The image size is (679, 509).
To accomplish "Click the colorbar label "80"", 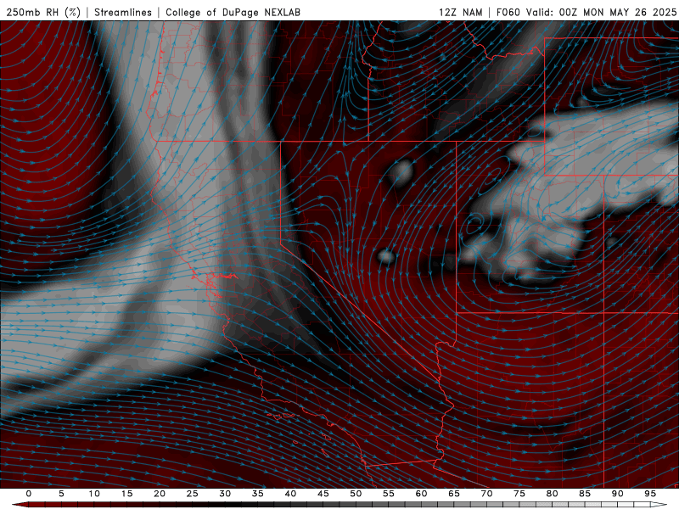I will 553,494.
